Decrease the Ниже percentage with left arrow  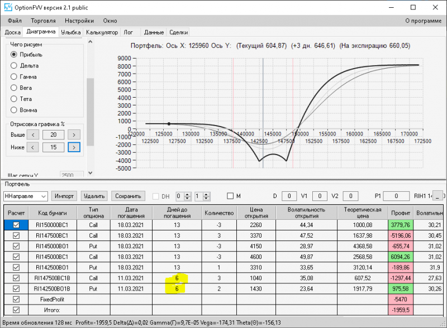[34, 147]
